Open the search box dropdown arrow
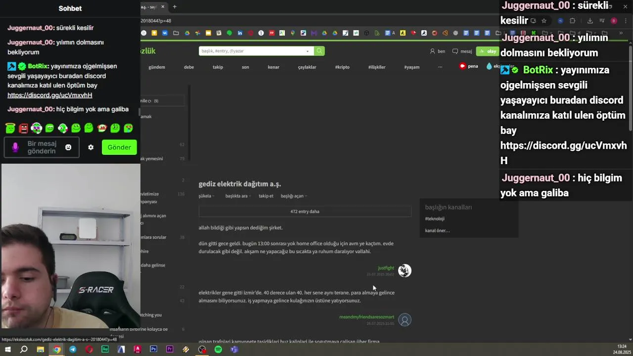This screenshot has width=633, height=356. (308, 51)
